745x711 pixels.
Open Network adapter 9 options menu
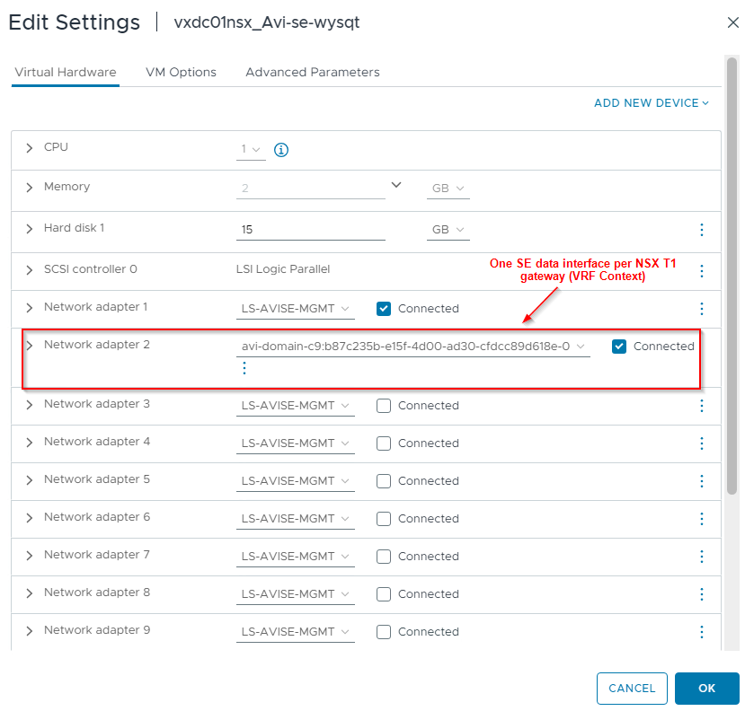pyautogui.click(x=702, y=632)
